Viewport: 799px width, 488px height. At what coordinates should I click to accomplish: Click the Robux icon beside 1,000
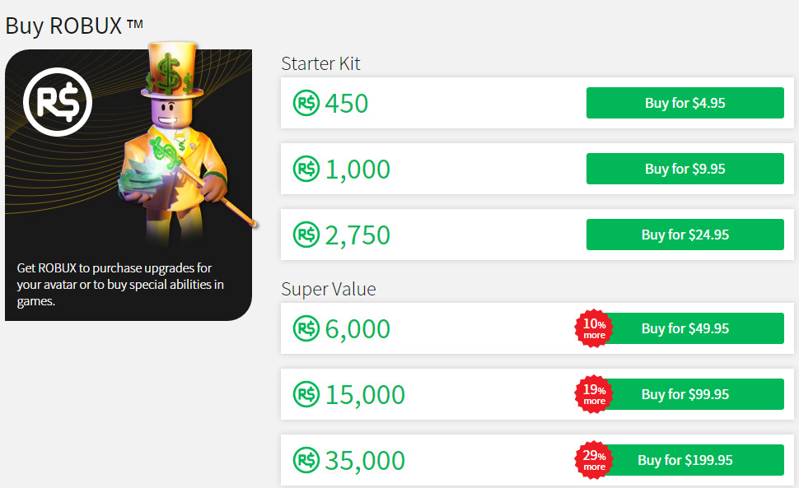(306, 170)
